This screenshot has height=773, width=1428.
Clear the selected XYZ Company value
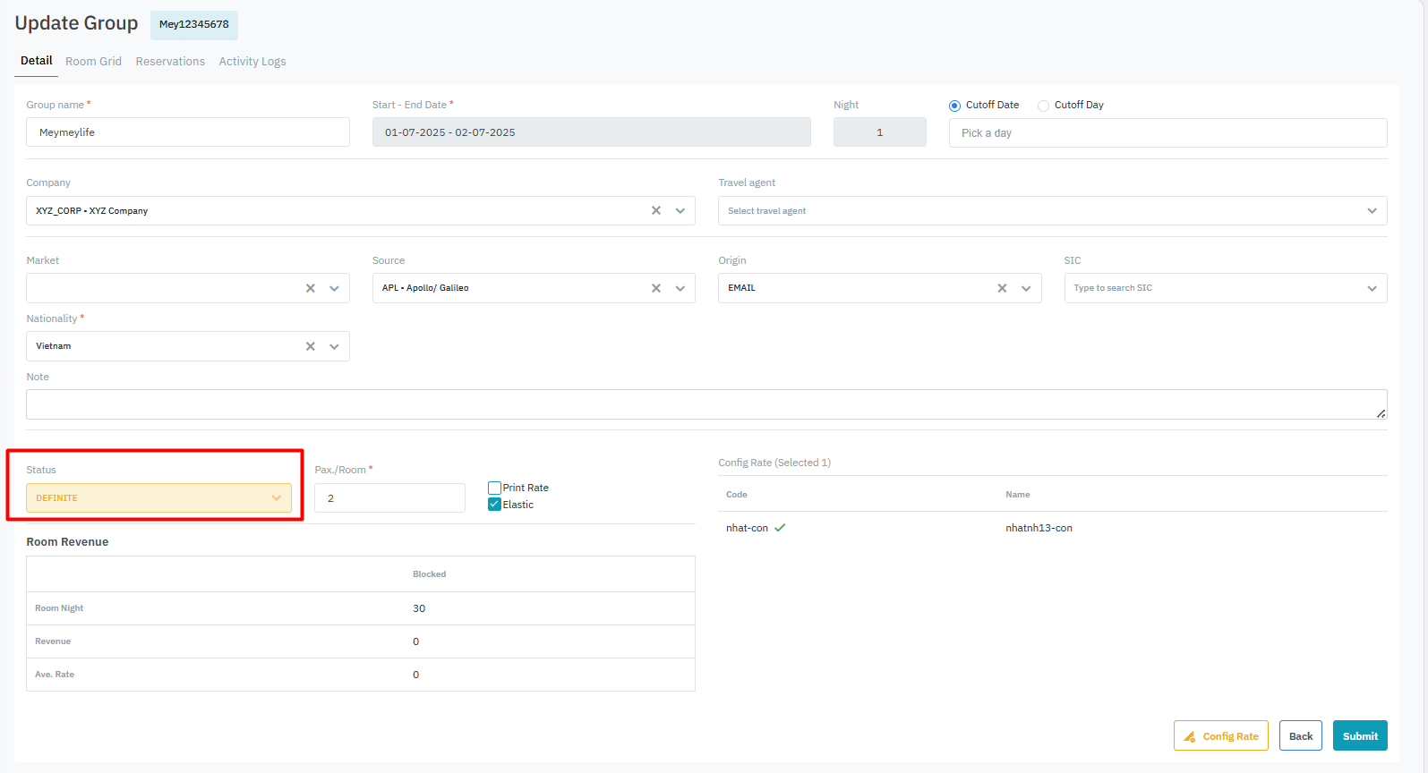coord(656,210)
